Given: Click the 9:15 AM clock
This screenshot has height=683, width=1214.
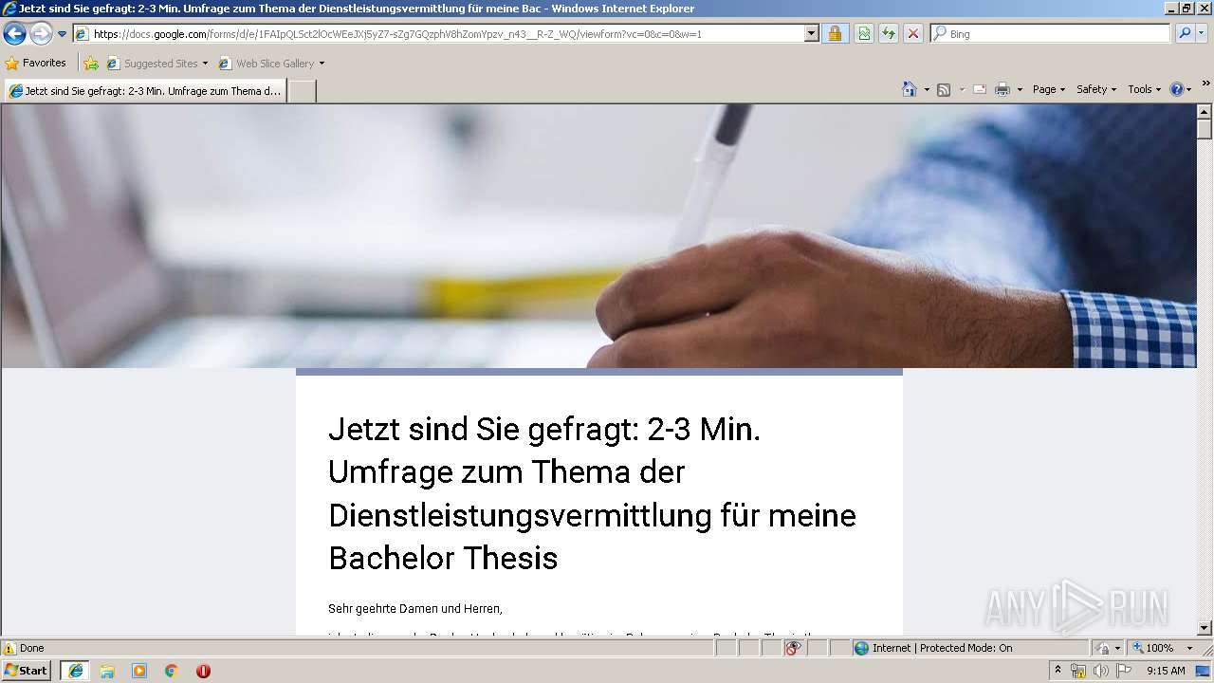Looking at the screenshot, I should 1166,671.
